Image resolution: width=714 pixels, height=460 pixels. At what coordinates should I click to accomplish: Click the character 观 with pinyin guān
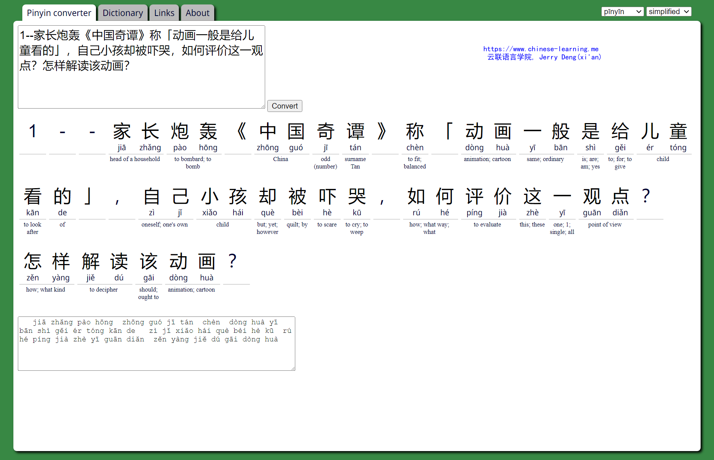point(592,196)
